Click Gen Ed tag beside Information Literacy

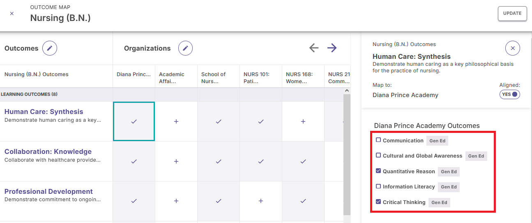click(x=449, y=187)
